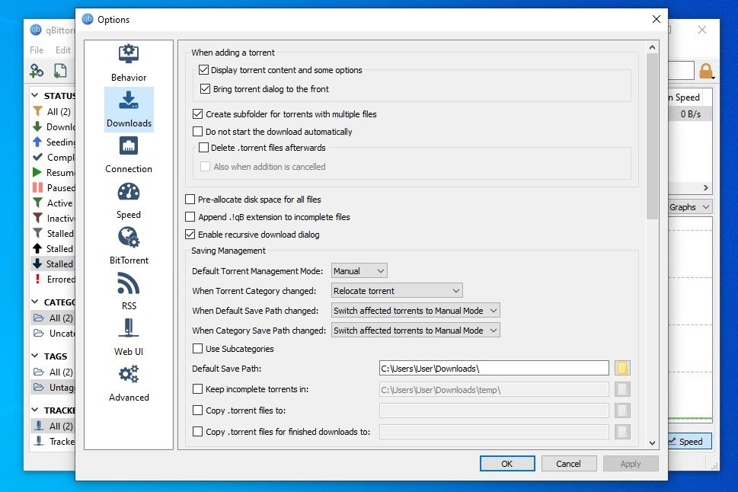Viewport: 738px width, 492px height.
Task: Toggle Append .!qB extension to incomplete files
Action: tap(190, 217)
